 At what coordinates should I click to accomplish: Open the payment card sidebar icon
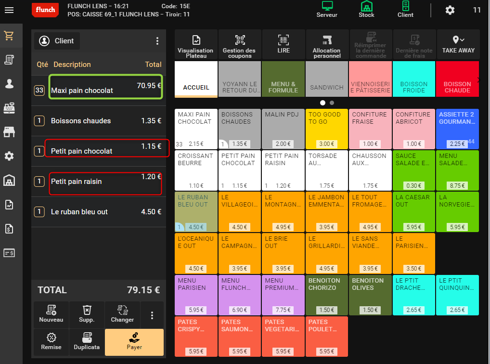[9, 253]
